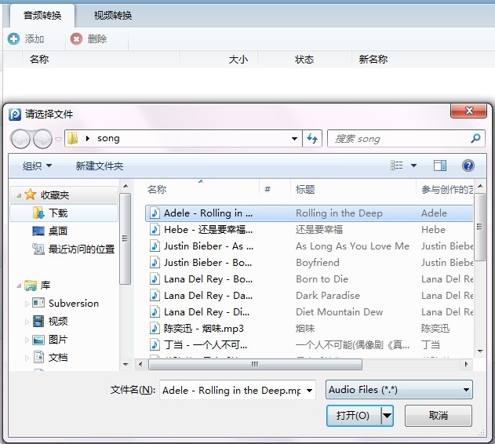
Task: Click the 取消 button
Action: point(439,416)
